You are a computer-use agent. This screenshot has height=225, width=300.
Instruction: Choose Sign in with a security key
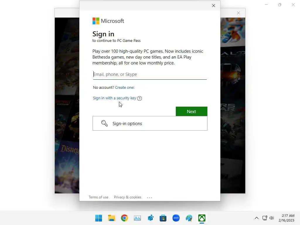coord(115,98)
